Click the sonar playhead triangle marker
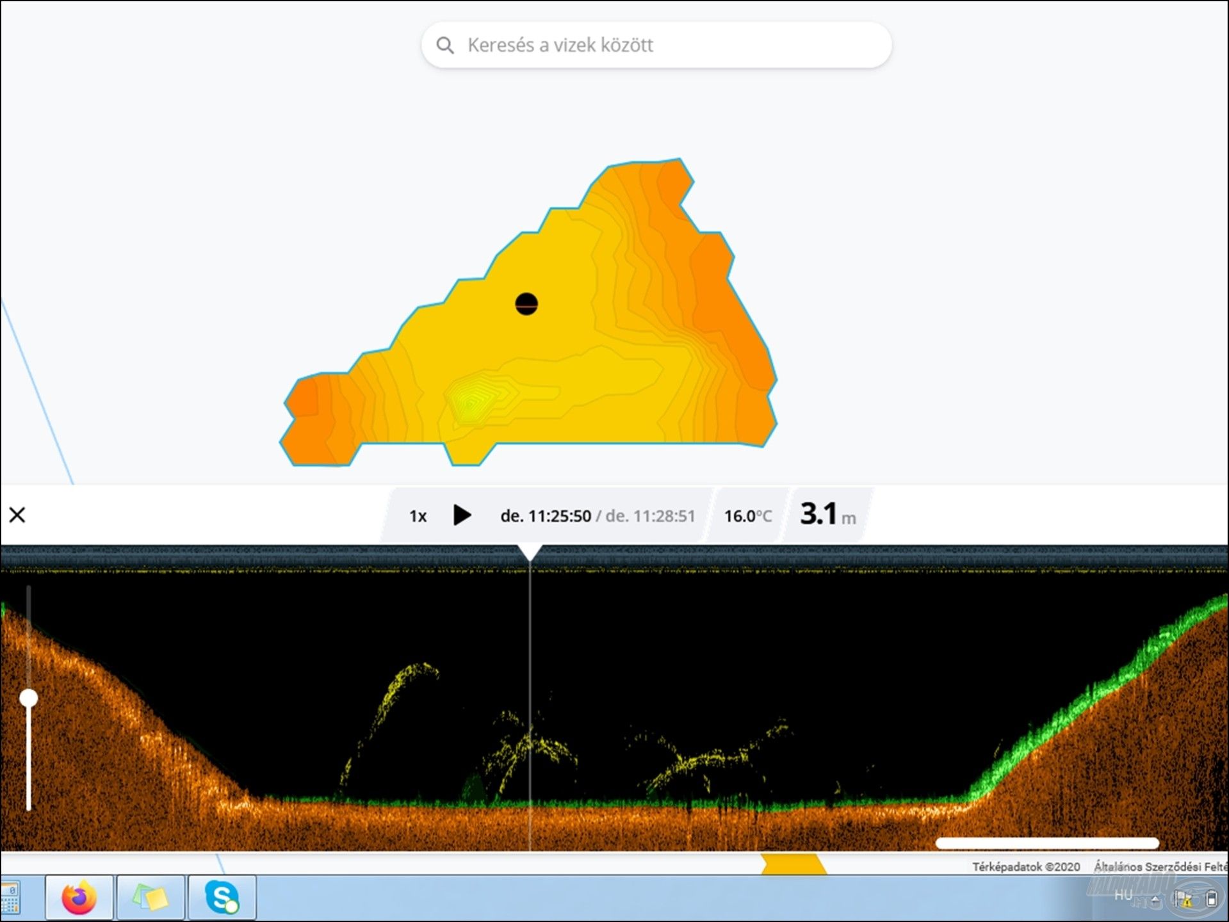Screen dimensions: 1229x922 (x=530, y=553)
